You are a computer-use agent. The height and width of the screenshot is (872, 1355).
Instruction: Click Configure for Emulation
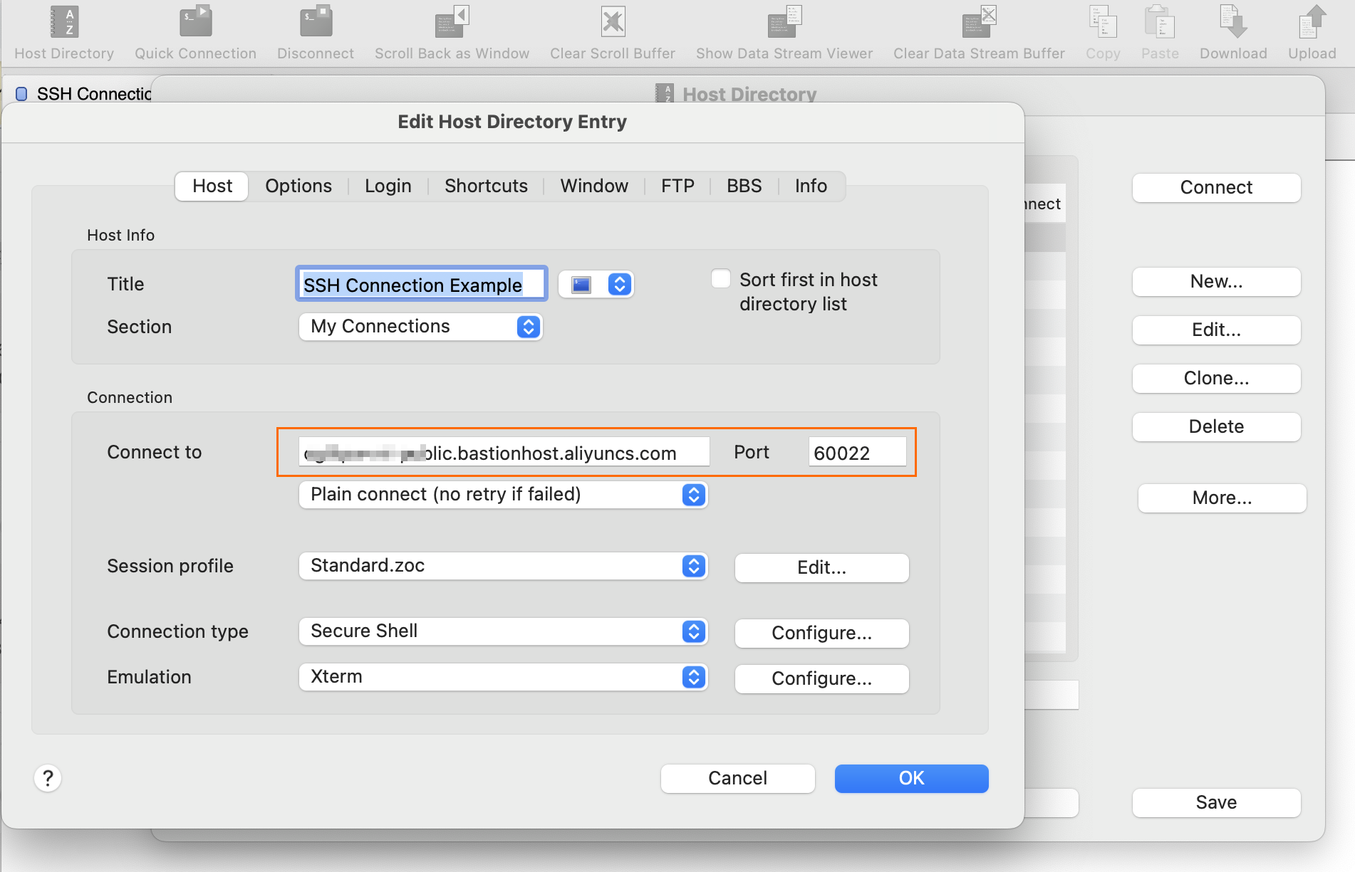[822, 679]
